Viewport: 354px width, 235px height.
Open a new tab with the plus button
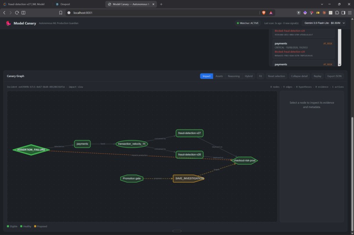(x=161, y=4)
